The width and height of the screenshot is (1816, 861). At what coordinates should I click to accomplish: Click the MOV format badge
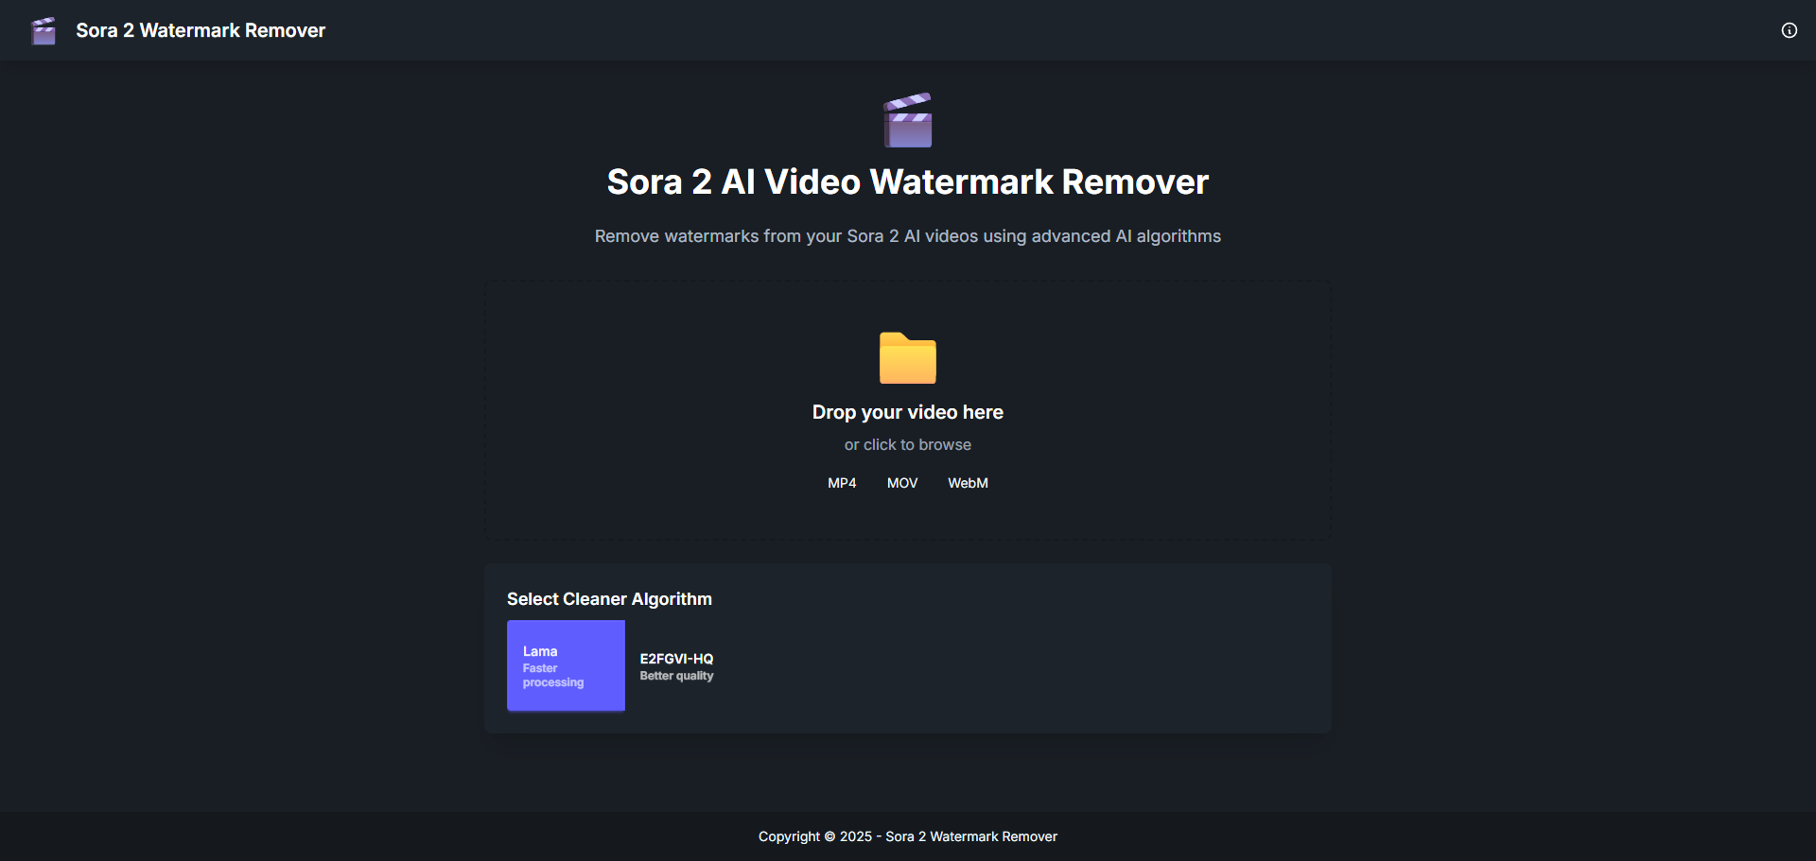pos(901,483)
